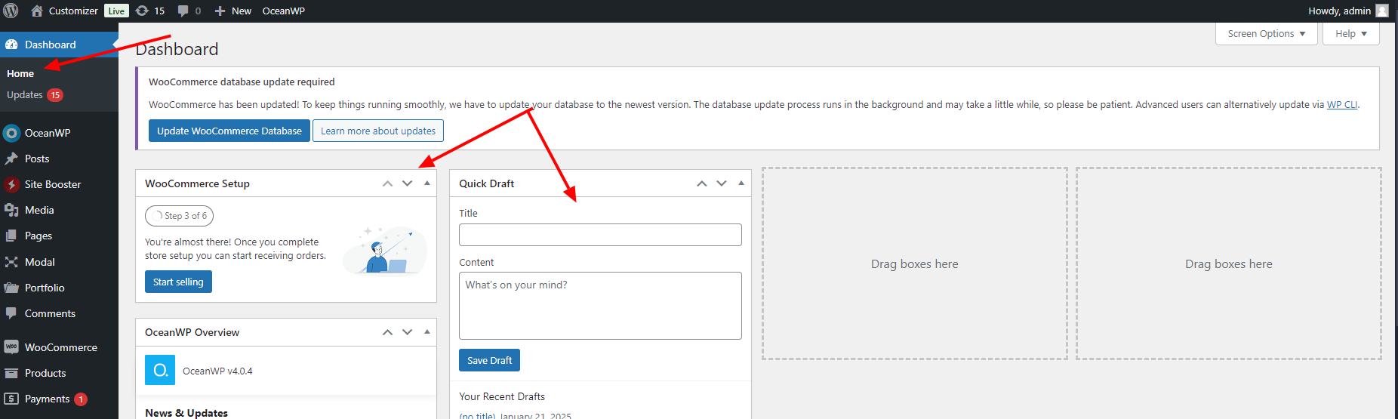Click the Comments speech bubble sidebar icon
This screenshot has width=1398, height=419.
11,313
